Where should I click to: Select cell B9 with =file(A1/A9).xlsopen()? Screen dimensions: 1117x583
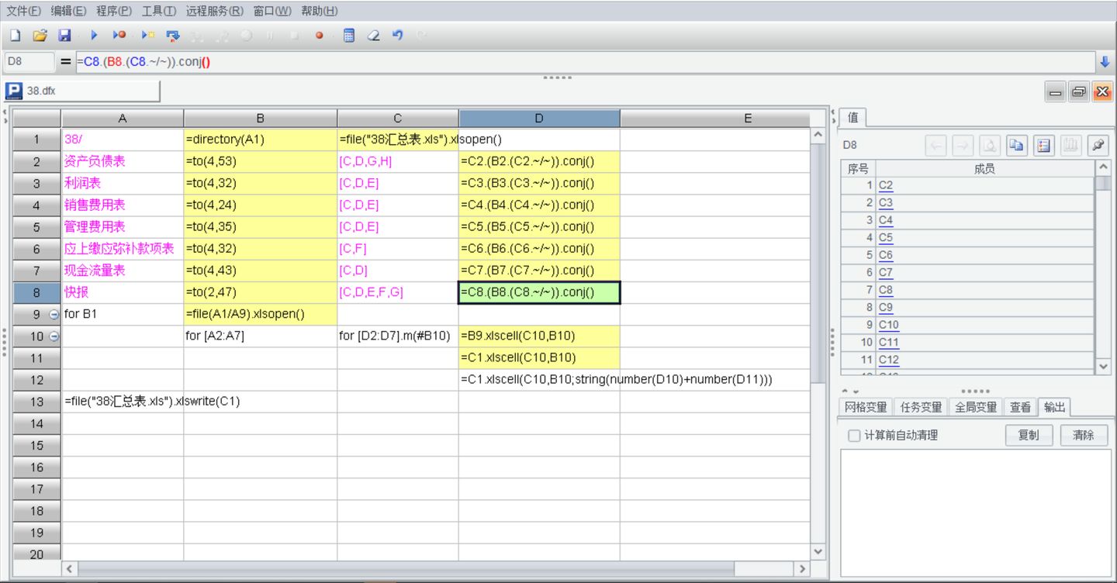[261, 314]
